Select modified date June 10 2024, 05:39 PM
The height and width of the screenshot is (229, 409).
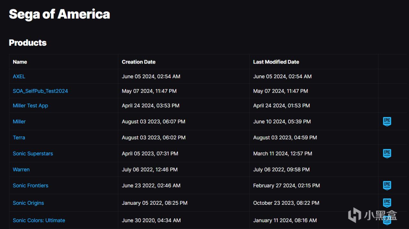pos(282,121)
